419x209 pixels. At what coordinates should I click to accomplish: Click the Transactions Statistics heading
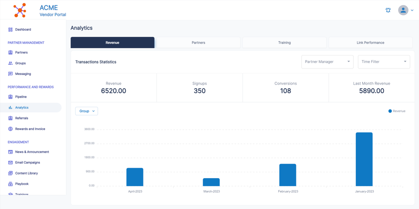tap(96, 62)
